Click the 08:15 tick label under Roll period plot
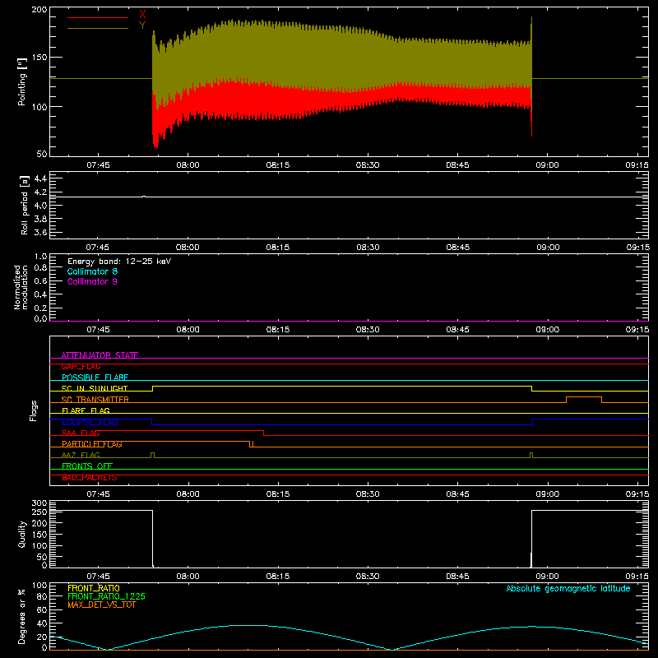The width and height of the screenshot is (658, 658). [278, 248]
